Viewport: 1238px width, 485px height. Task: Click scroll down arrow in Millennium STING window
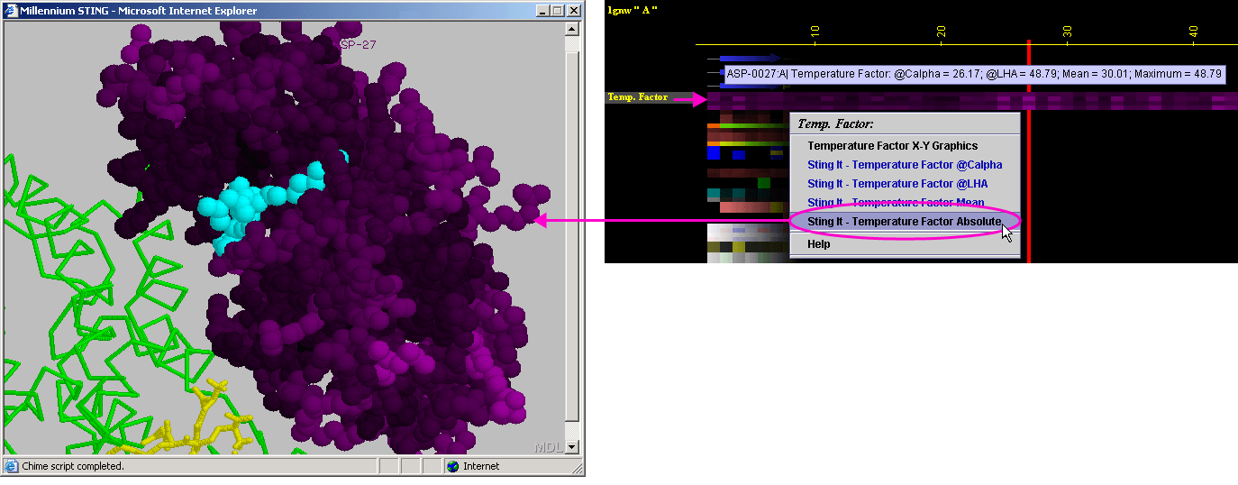tap(571, 447)
